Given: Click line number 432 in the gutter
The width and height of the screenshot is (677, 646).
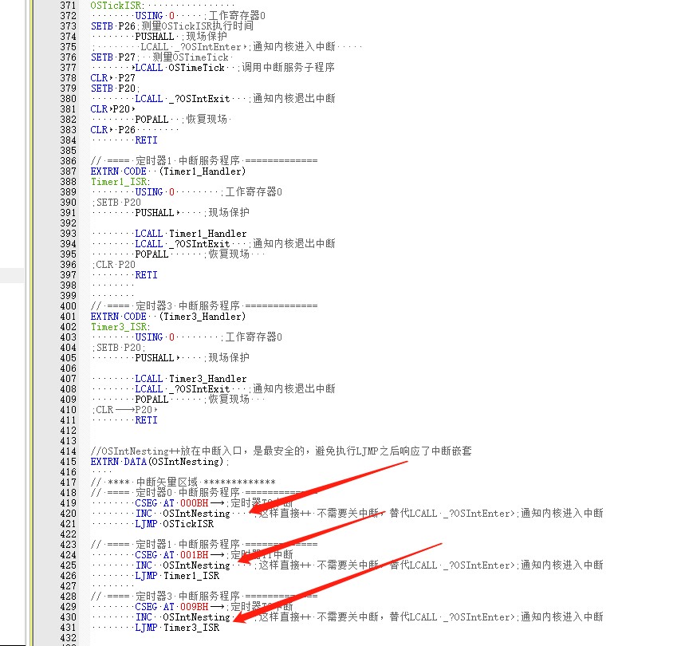Looking at the screenshot, I should tap(69, 638).
